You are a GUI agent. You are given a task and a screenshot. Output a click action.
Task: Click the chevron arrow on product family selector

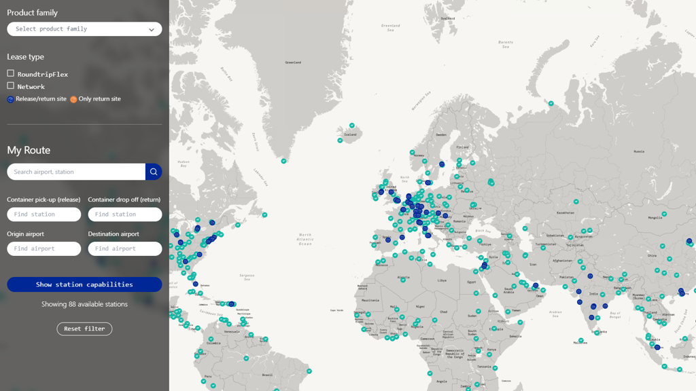click(152, 30)
